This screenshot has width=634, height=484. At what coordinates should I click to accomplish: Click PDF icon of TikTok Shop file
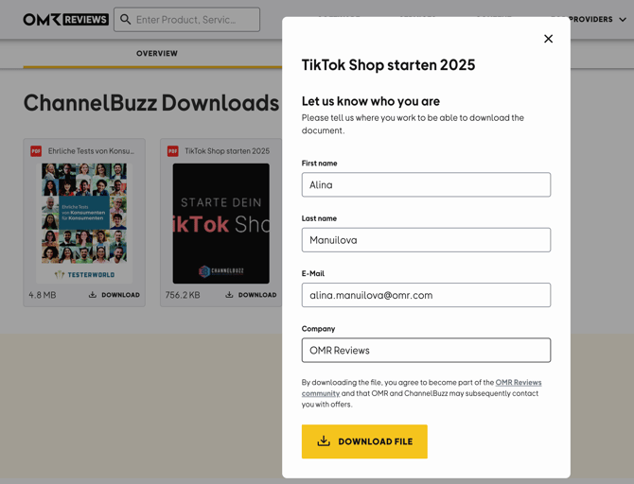(x=173, y=151)
